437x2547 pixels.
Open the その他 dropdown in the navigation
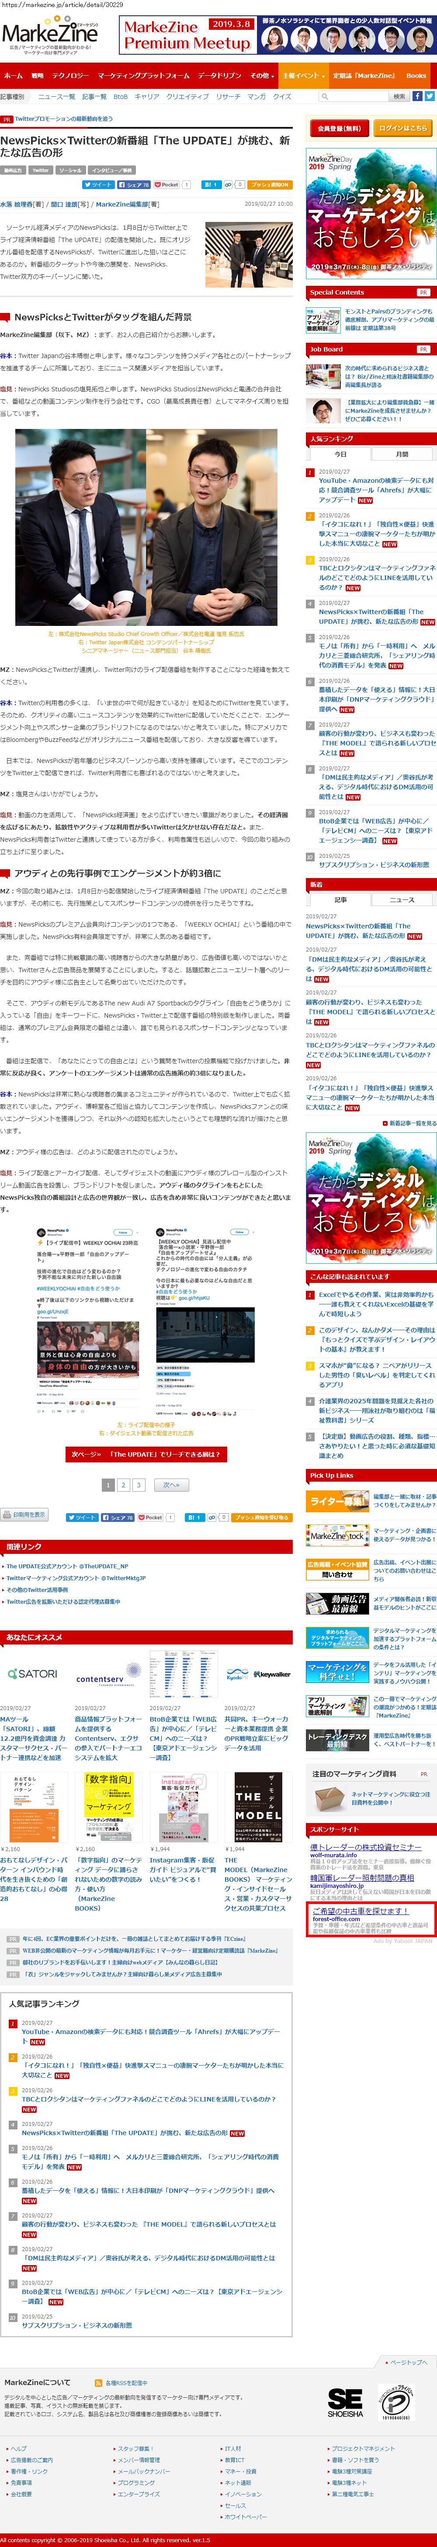(x=262, y=75)
